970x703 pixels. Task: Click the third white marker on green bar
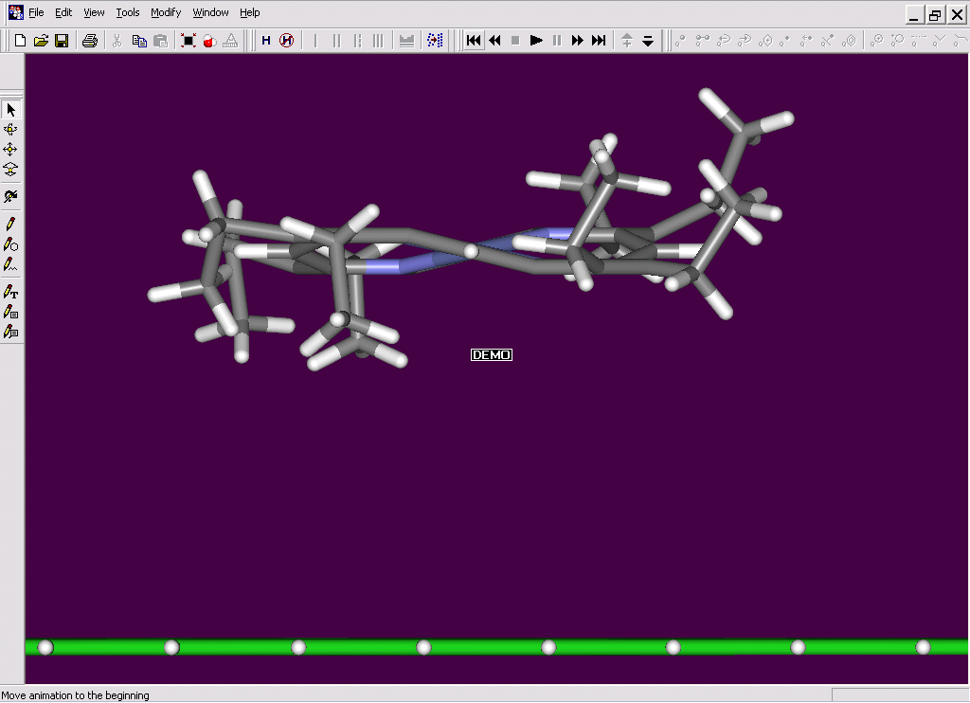[298, 647]
